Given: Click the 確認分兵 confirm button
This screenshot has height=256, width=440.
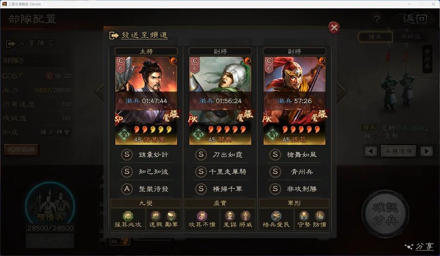Looking at the screenshot, I should [x=385, y=214].
